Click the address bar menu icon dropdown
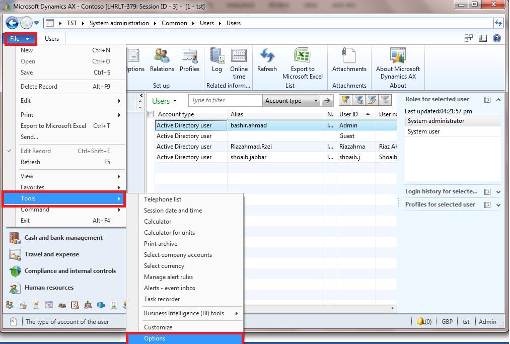 50,23
